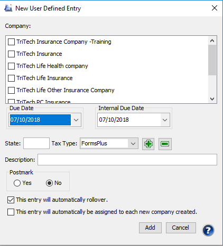
Task: Click the green plus add tax type icon
Action: (148, 144)
